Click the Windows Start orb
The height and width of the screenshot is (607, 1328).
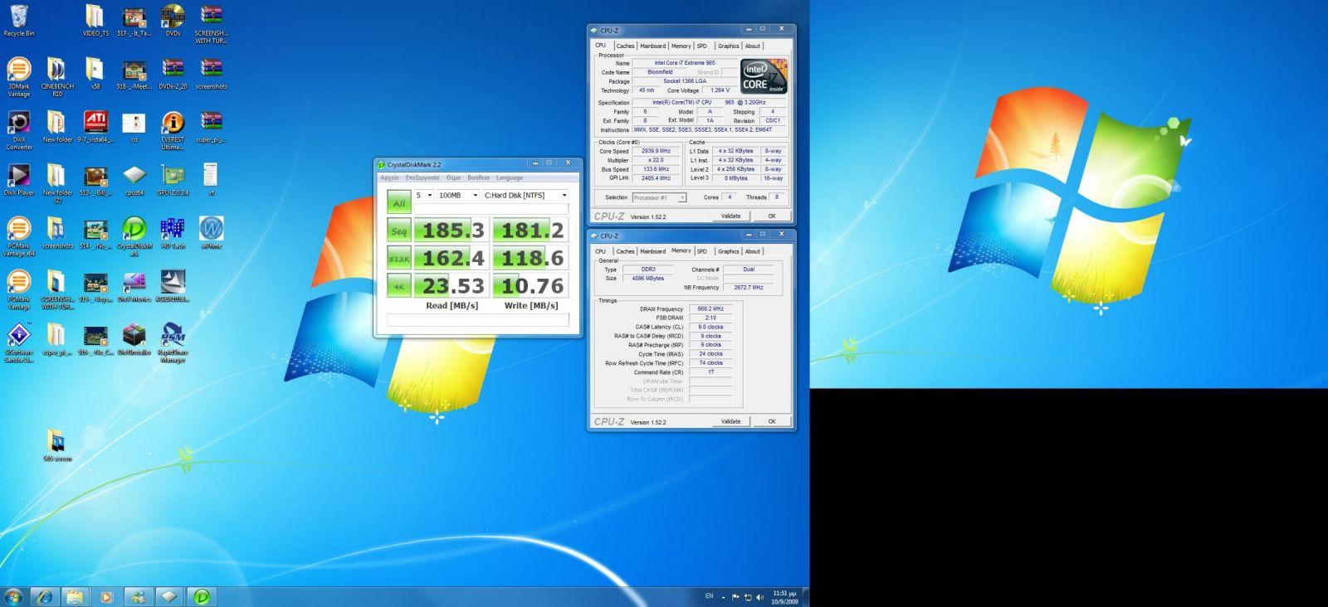pos(13,596)
